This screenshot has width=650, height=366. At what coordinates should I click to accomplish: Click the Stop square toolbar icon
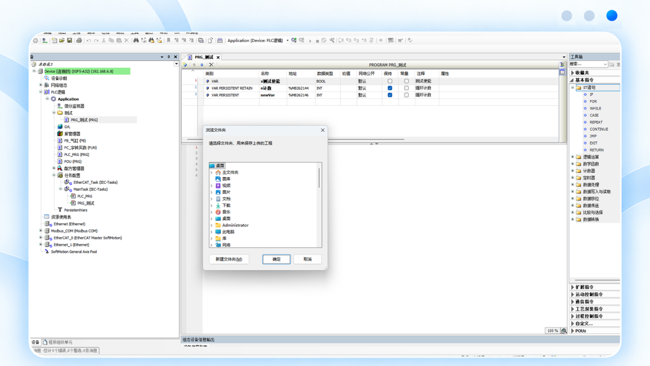[x=317, y=41]
